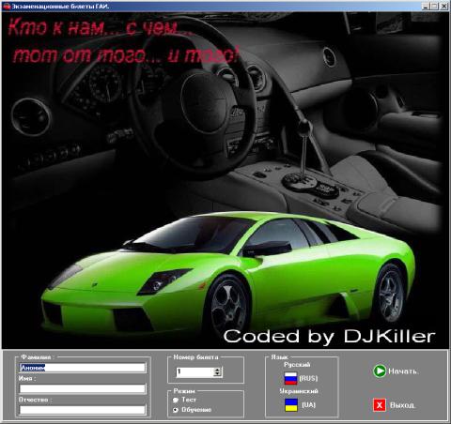Image resolution: width=451 pixels, height=424 pixels.
Task: Choose the (UA) language label
Action: coord(308,405)
